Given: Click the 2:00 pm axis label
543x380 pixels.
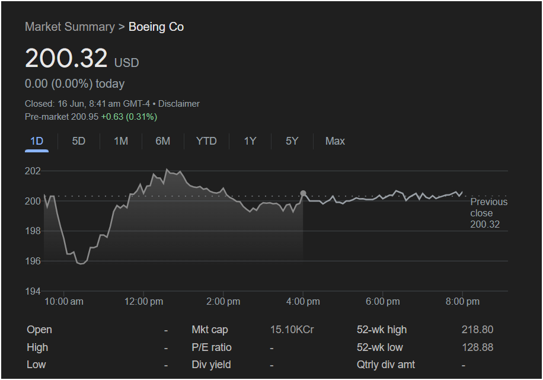Looking at the screenshot, I should (x=223, y=301).
